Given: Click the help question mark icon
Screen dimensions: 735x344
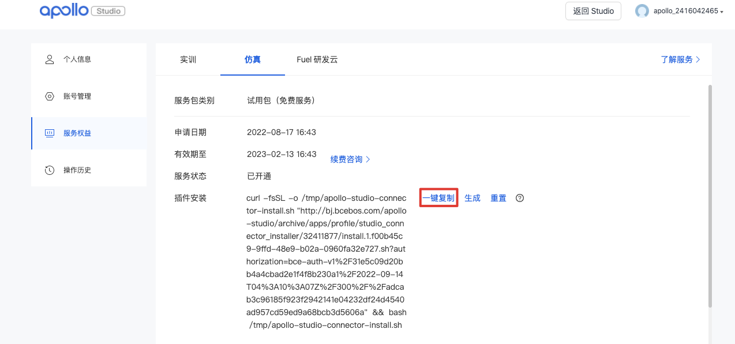Looking at the screenshot, I should (520, 198).
